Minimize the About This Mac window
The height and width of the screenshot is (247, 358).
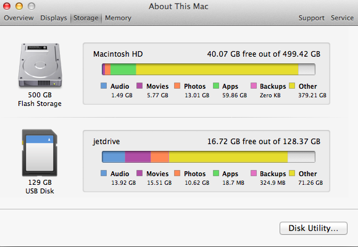coord(19,6)
